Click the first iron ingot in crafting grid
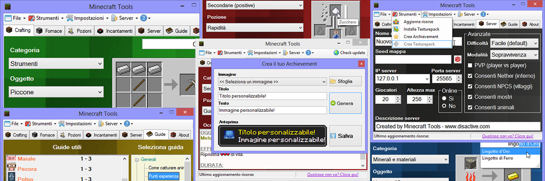The image size is (545, 181). [123, 68]
